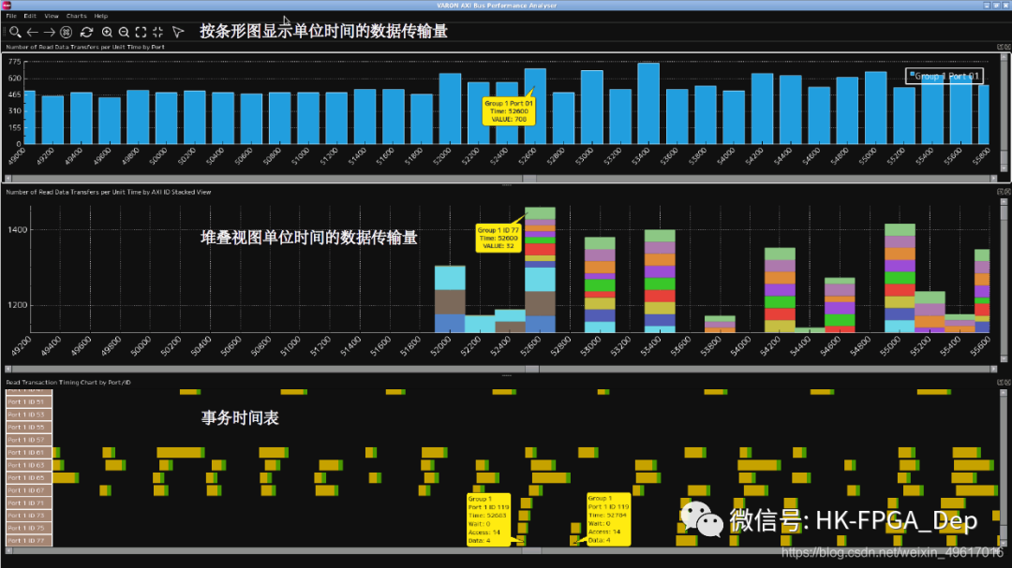This screenshot has height=568, width=1012.
Task: Select the pointer cursor tool
Action: (x=177, y=31)
